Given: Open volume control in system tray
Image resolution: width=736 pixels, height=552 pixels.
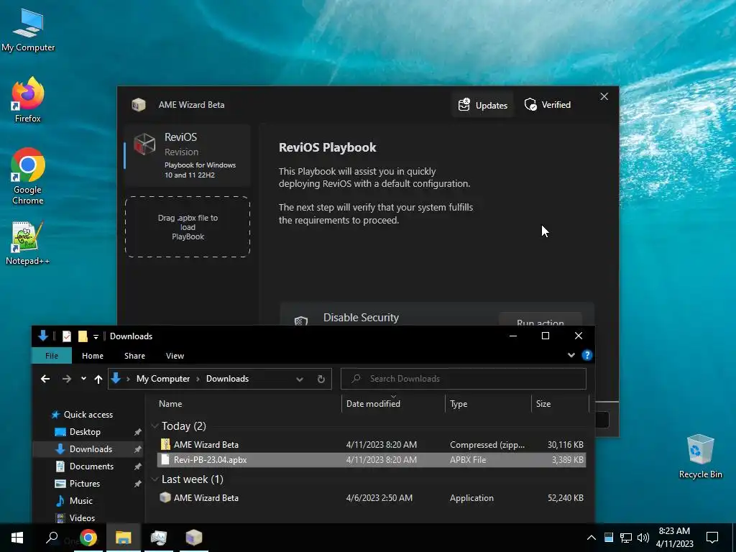Looking at the screenshot, I should (643, 538).
